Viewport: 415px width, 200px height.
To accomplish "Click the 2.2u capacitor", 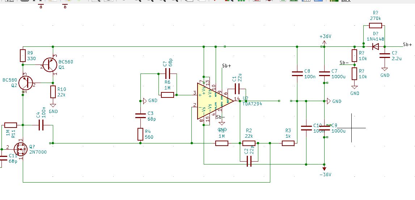I will click(385, 56).
